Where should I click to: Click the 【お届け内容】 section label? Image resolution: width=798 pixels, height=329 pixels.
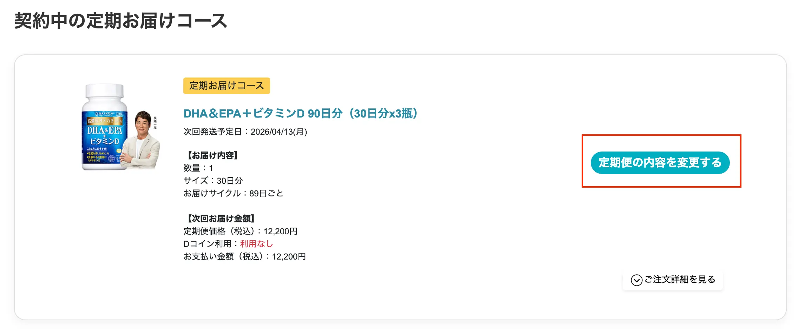[x=212, y=155]
